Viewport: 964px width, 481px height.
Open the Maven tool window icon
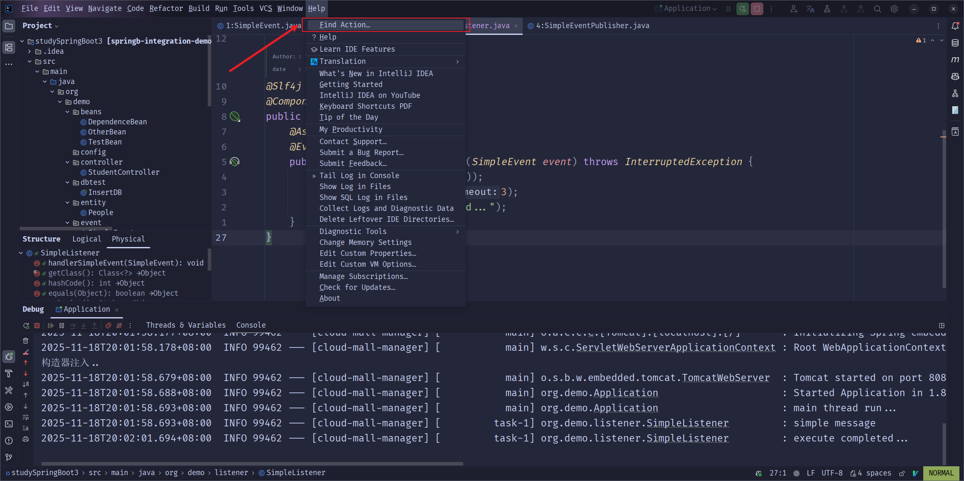[x=955, y=59]
